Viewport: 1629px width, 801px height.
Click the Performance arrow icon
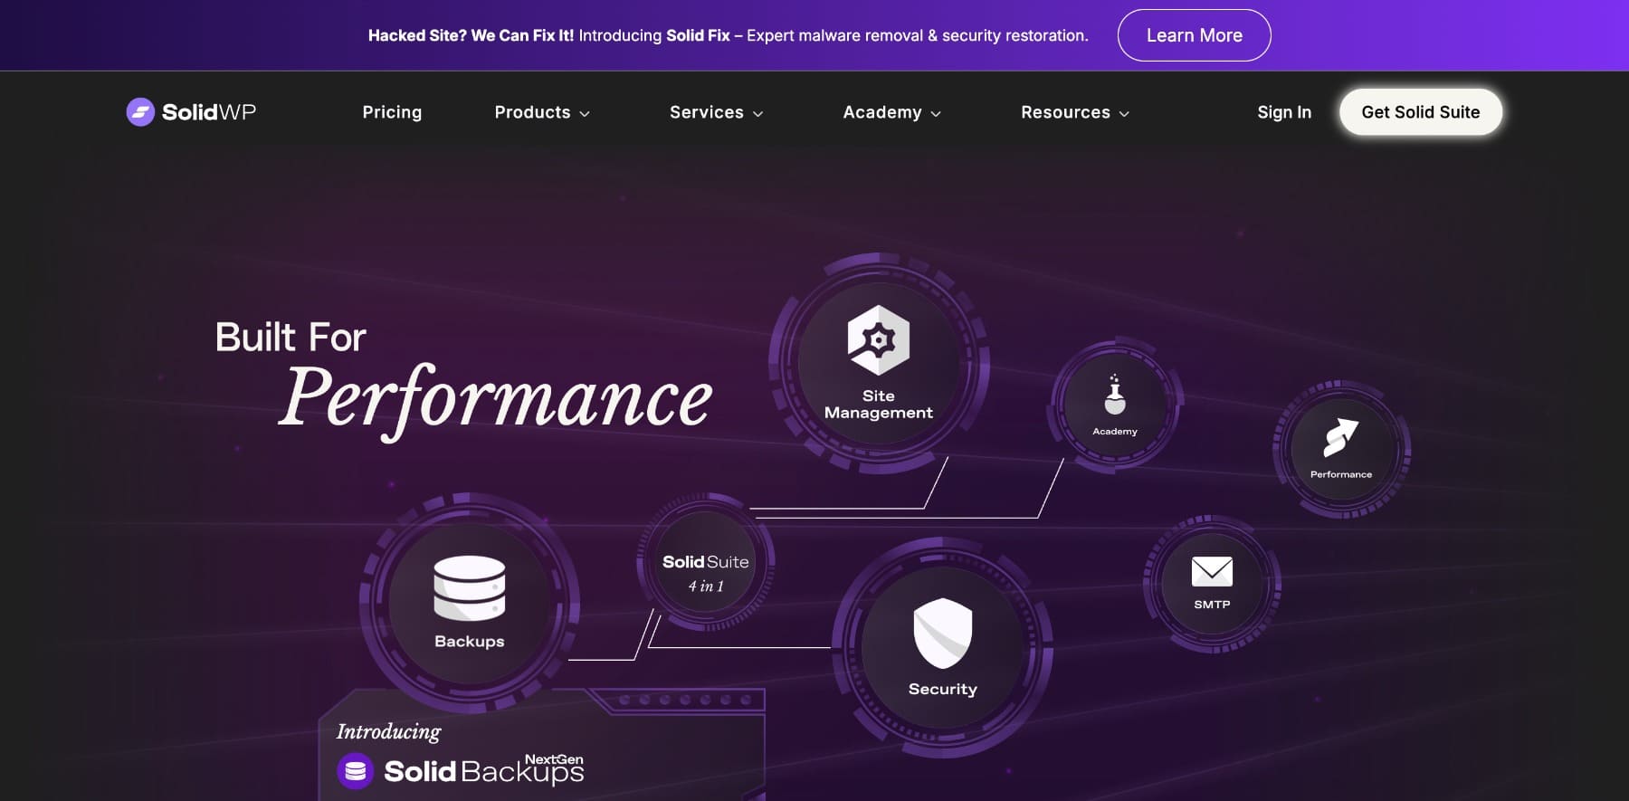(x=1340, y=437)
